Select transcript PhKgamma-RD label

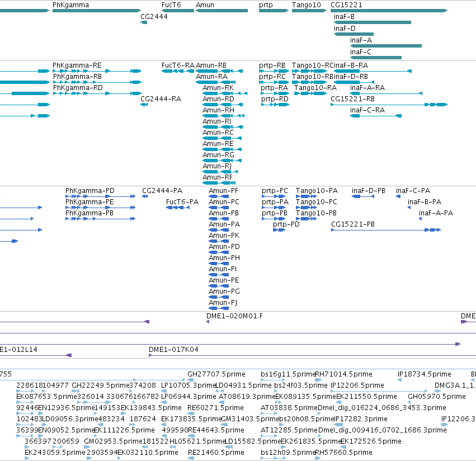(x=78, y=88)
